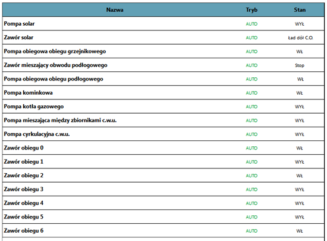Click WŁ state of Zawór obiegu 0
Viewport: 327px width, 241px height.
click(300, 148)
